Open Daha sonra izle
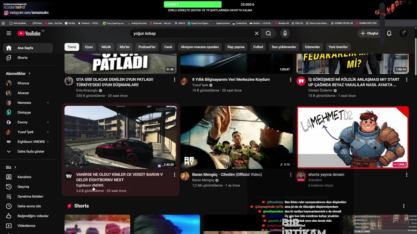This screenshot has width=417, height=234. point(28,206)
